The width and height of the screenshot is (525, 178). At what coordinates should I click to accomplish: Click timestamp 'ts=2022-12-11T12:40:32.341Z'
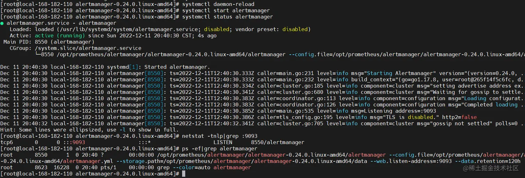tap(212, 123)
